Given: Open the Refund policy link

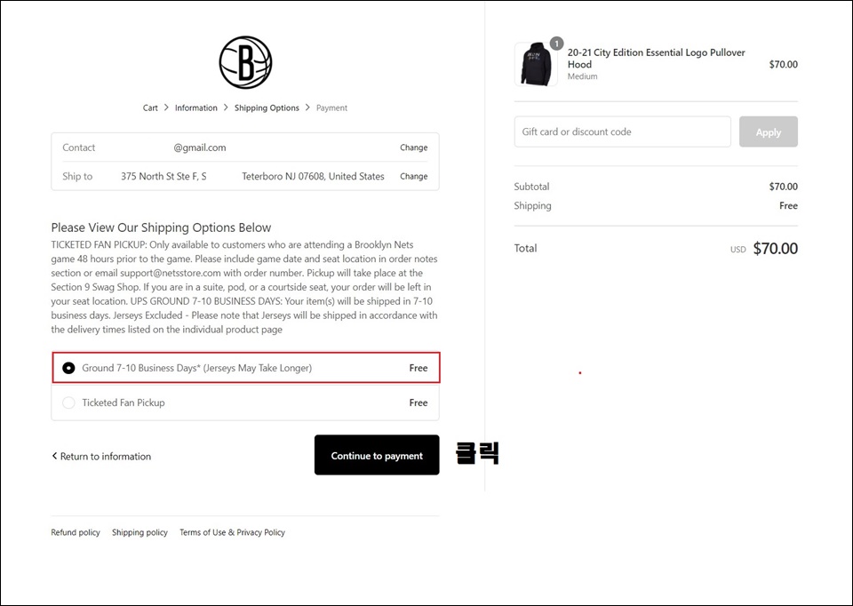Looking at the screenshot, I should pos(76,532).
